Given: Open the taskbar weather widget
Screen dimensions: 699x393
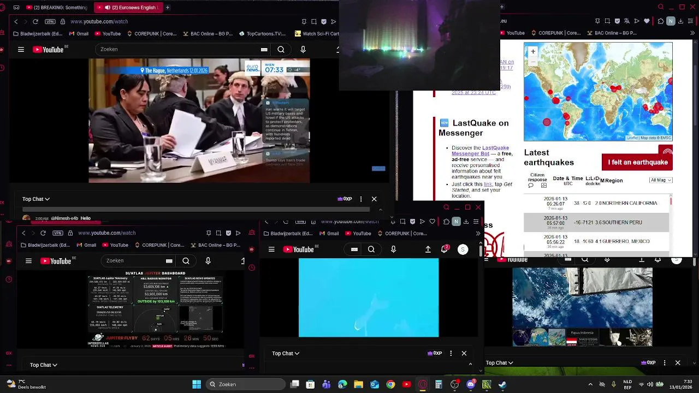Looking at the screenshot, I should click(x=25, y=384).
